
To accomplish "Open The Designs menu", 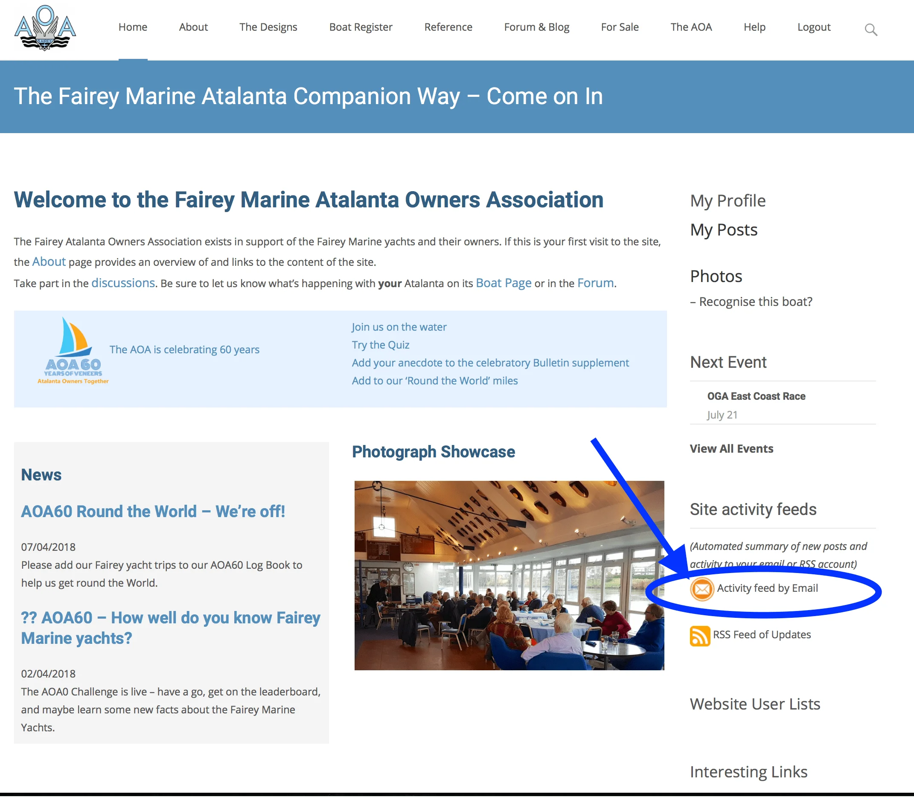I will (x=268, y=27).
